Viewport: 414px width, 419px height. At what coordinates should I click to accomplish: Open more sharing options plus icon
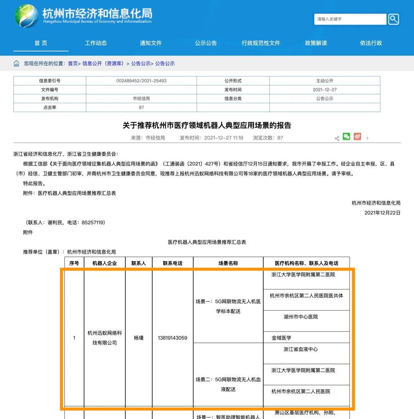pyautogui.click(x=367, y=138)
